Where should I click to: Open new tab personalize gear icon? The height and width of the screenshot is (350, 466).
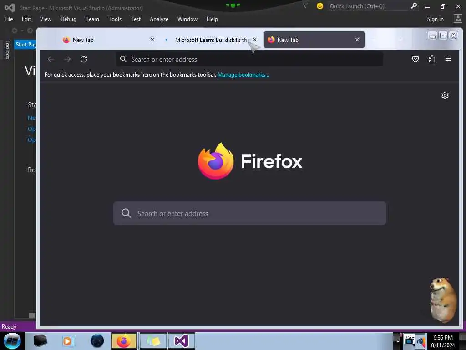pyautogui.click(x=445, y=95)
